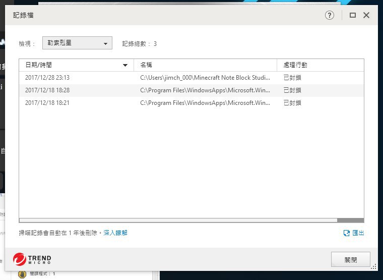This screenshot has height=280, width=383.
Task: Open the 檢視 dropdown showing 勒索剋星
Action: 77,43
